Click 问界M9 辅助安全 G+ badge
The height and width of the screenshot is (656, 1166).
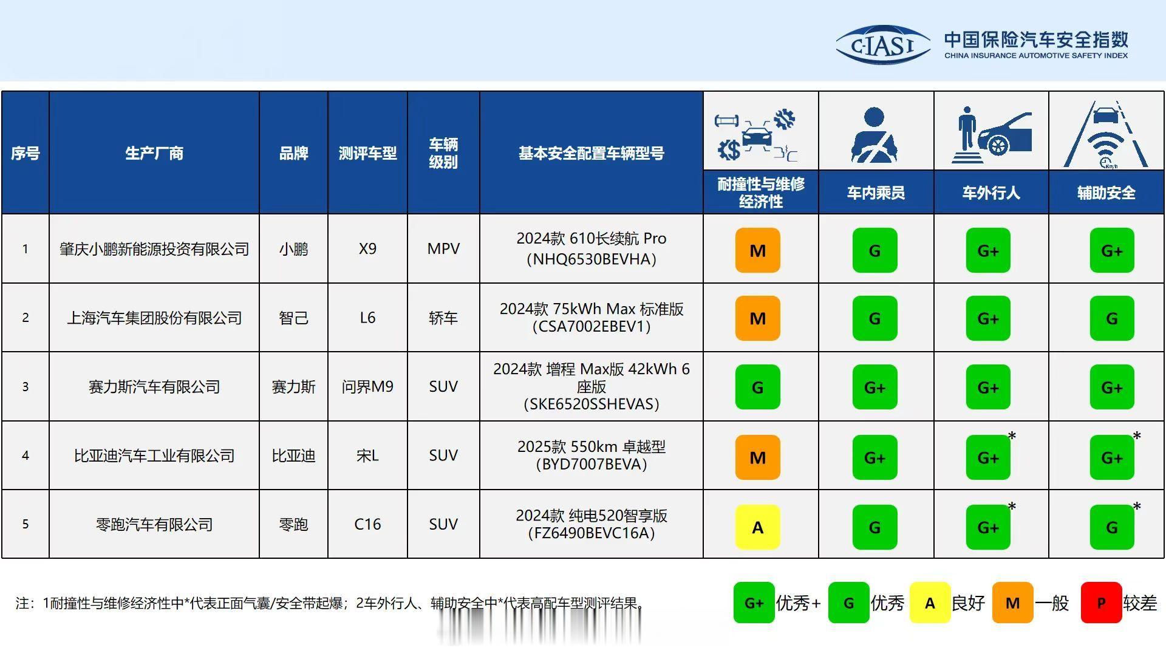[x=1112, y=387]
